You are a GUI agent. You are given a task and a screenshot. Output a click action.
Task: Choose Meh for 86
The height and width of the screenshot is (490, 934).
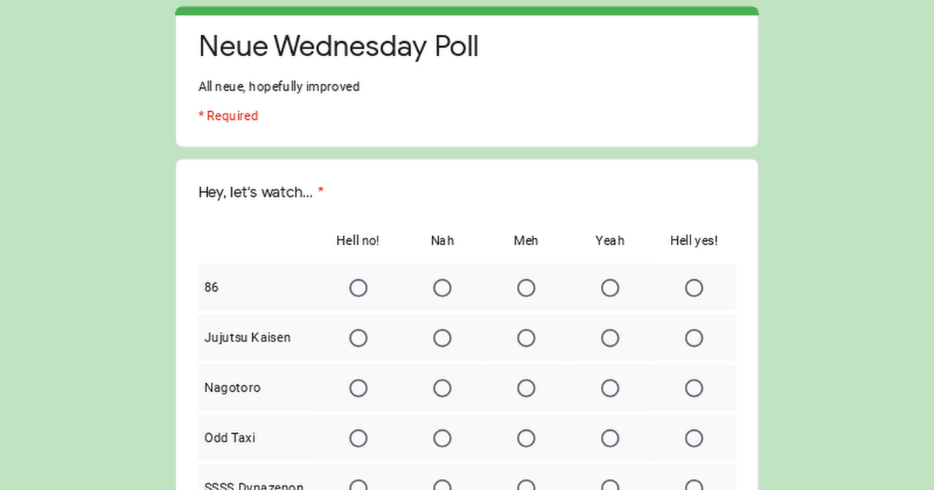click(x=526, y=288)
